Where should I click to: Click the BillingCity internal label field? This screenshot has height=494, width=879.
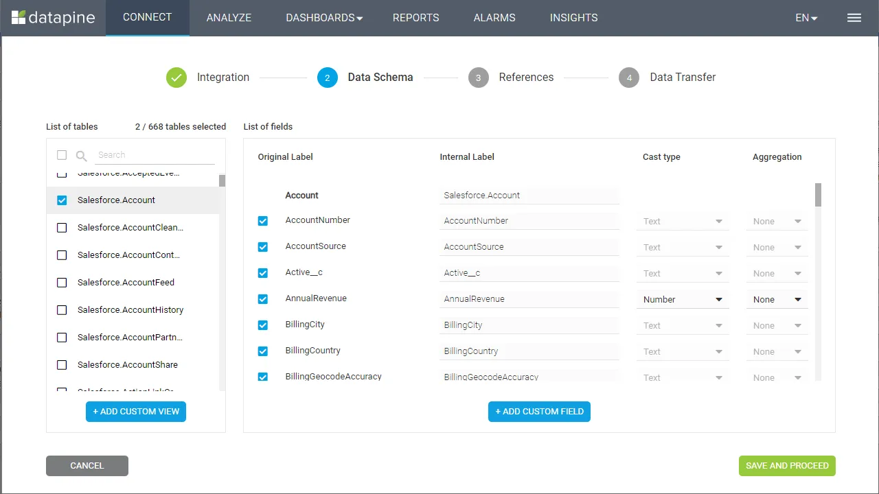click(x=529, y=325)
